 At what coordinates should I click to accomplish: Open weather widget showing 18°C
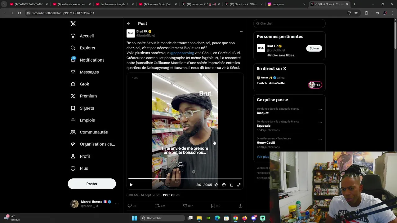click(x=12, y=218)
